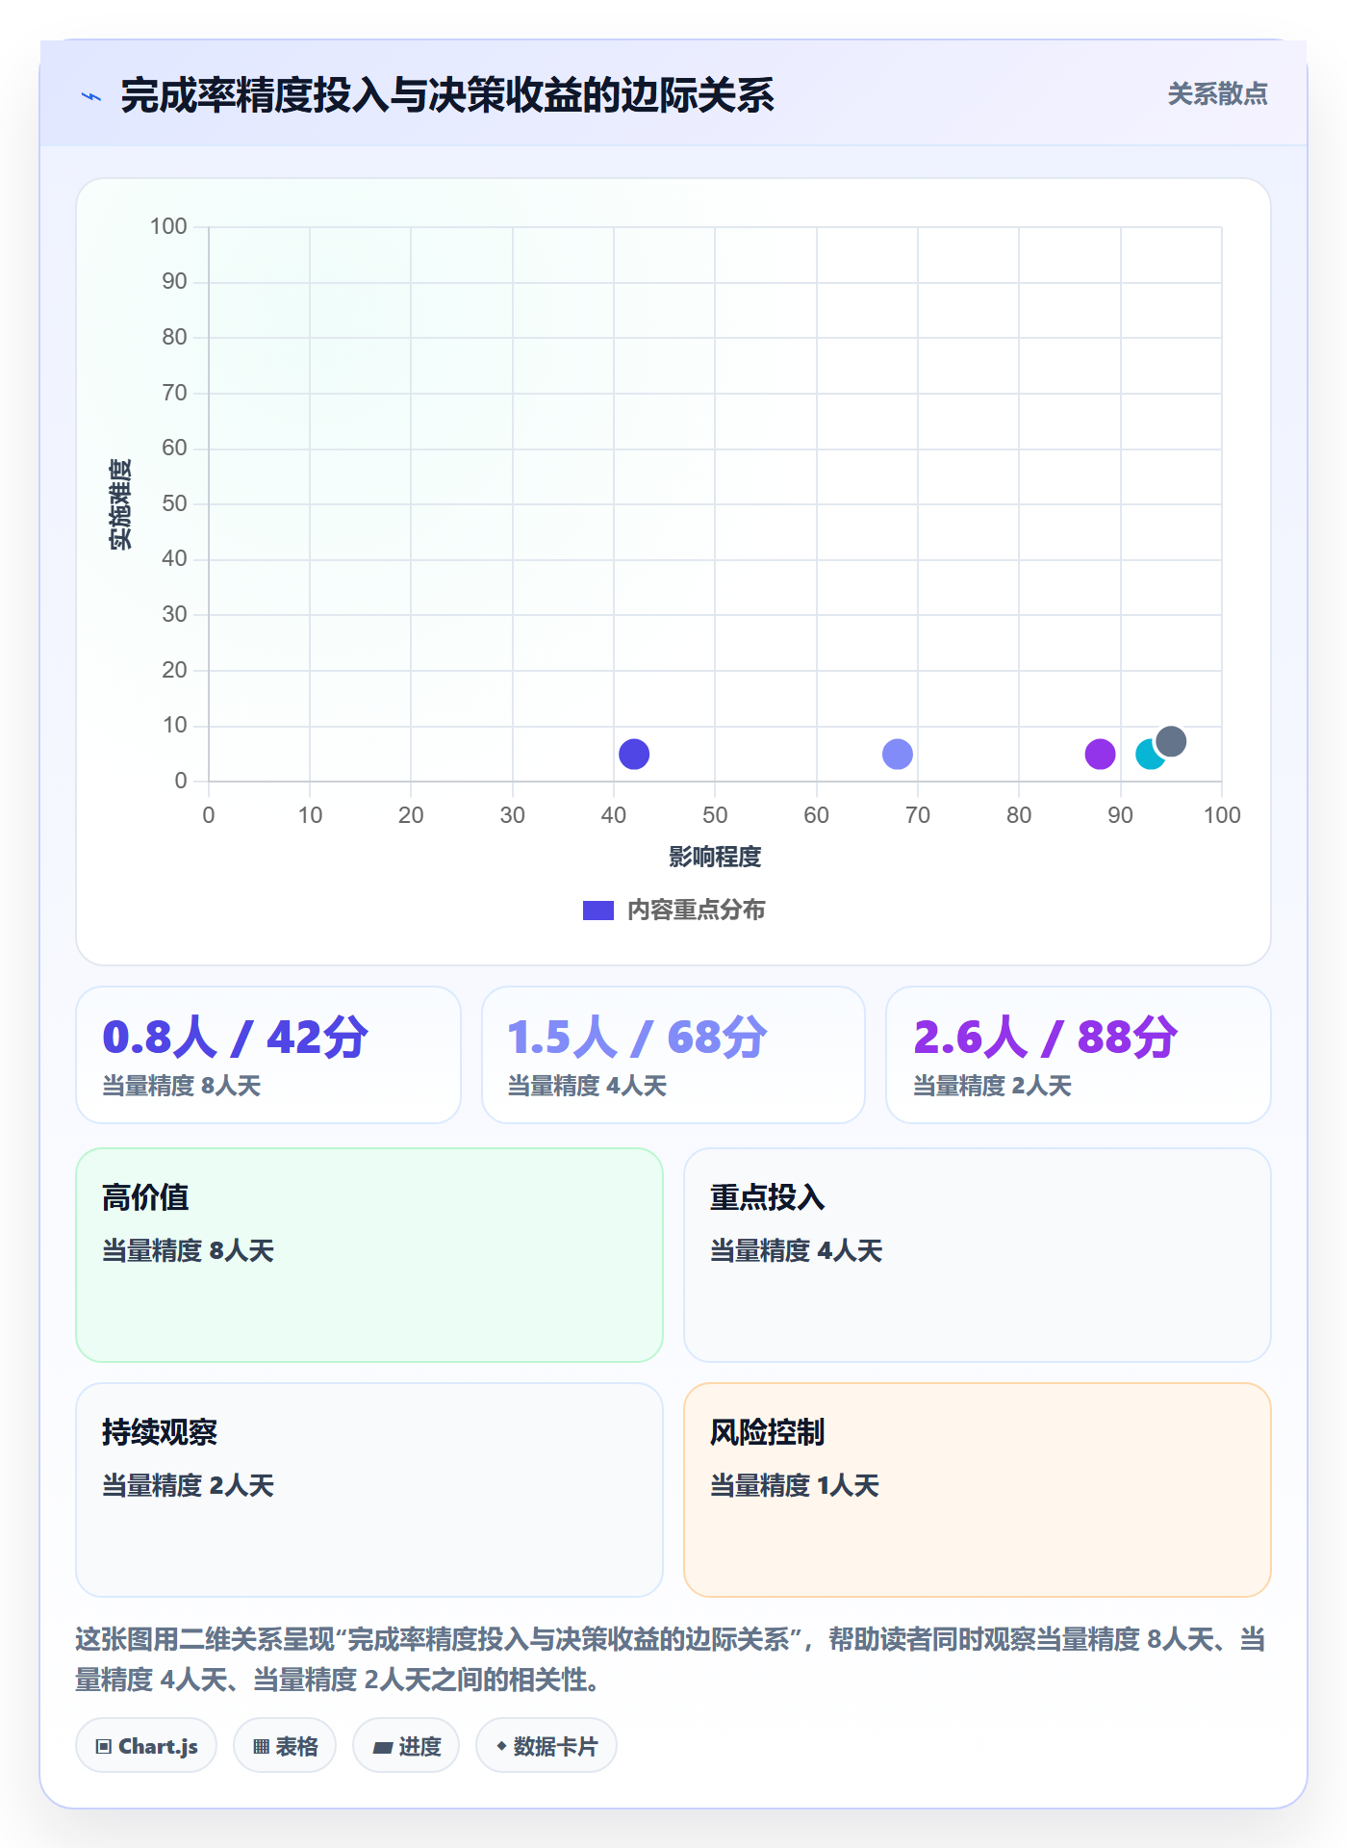This screenshot has height=1848, width=1347.
Task: Select the 高价值 quadrant card
Action: [x=369, y=1255]
